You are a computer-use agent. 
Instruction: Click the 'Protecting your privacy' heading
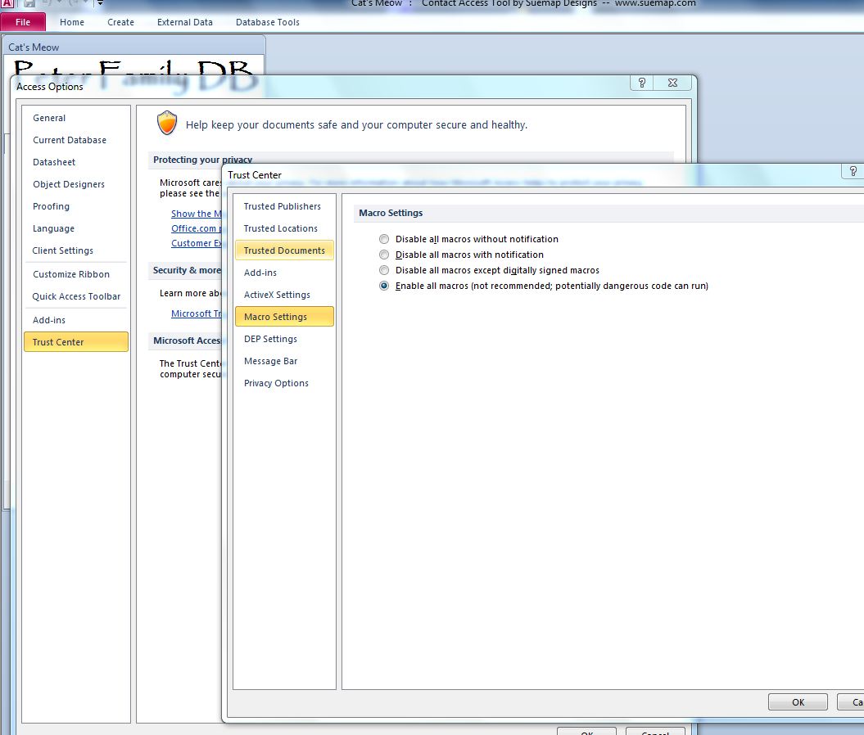click(203, 160)
